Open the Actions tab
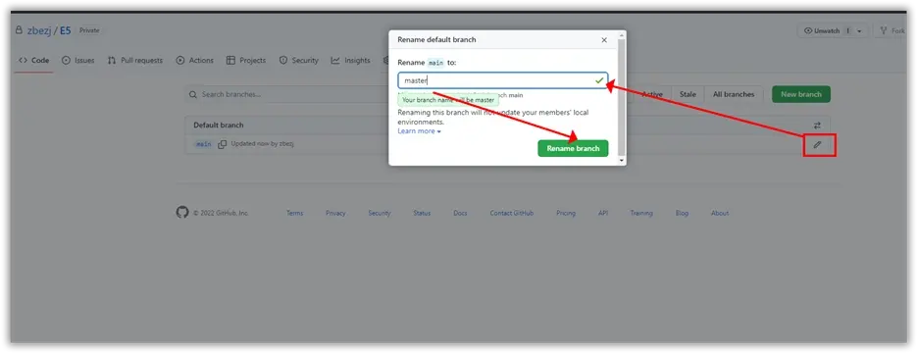Viewport: 917px width, 353px height. click(195, 60)
